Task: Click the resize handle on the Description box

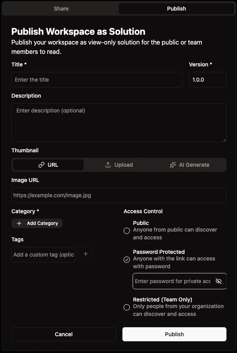Action: (224, 139)
